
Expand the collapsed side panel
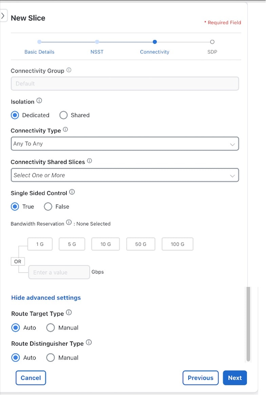[3, 15]
